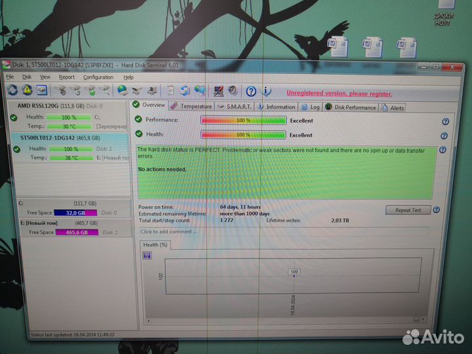Click the 'Click to add comment' field

[x=282, y=231]
